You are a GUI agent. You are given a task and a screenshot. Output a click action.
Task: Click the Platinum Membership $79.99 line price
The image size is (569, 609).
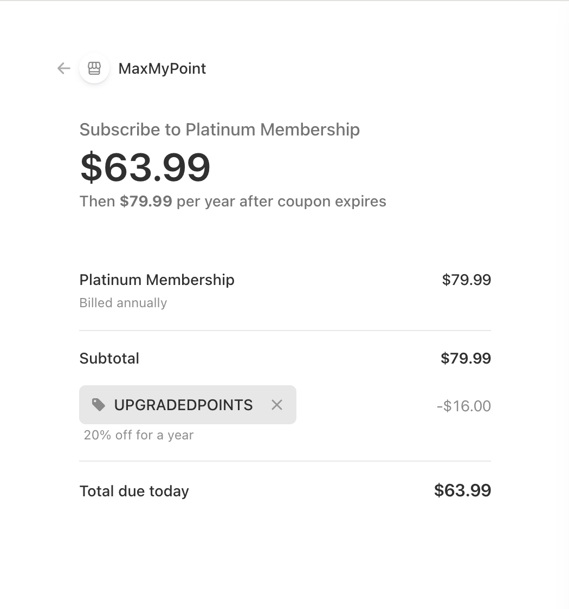[466, 280]
